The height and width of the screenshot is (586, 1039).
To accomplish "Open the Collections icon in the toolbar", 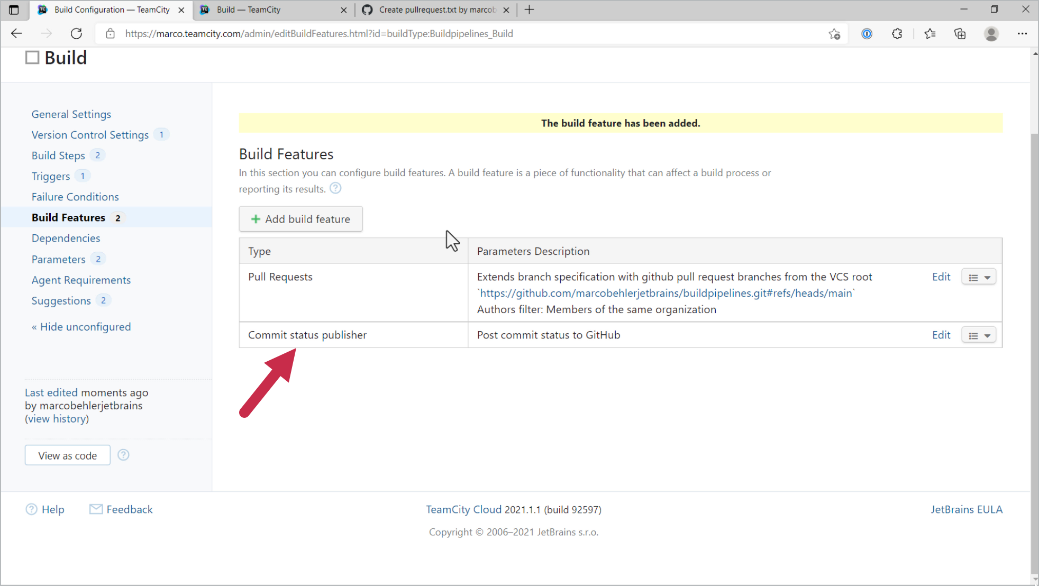I will point(960,33).
